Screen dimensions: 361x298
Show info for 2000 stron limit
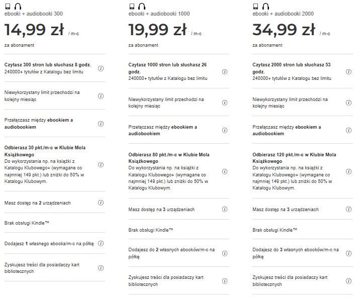click(x=348, y=72)
